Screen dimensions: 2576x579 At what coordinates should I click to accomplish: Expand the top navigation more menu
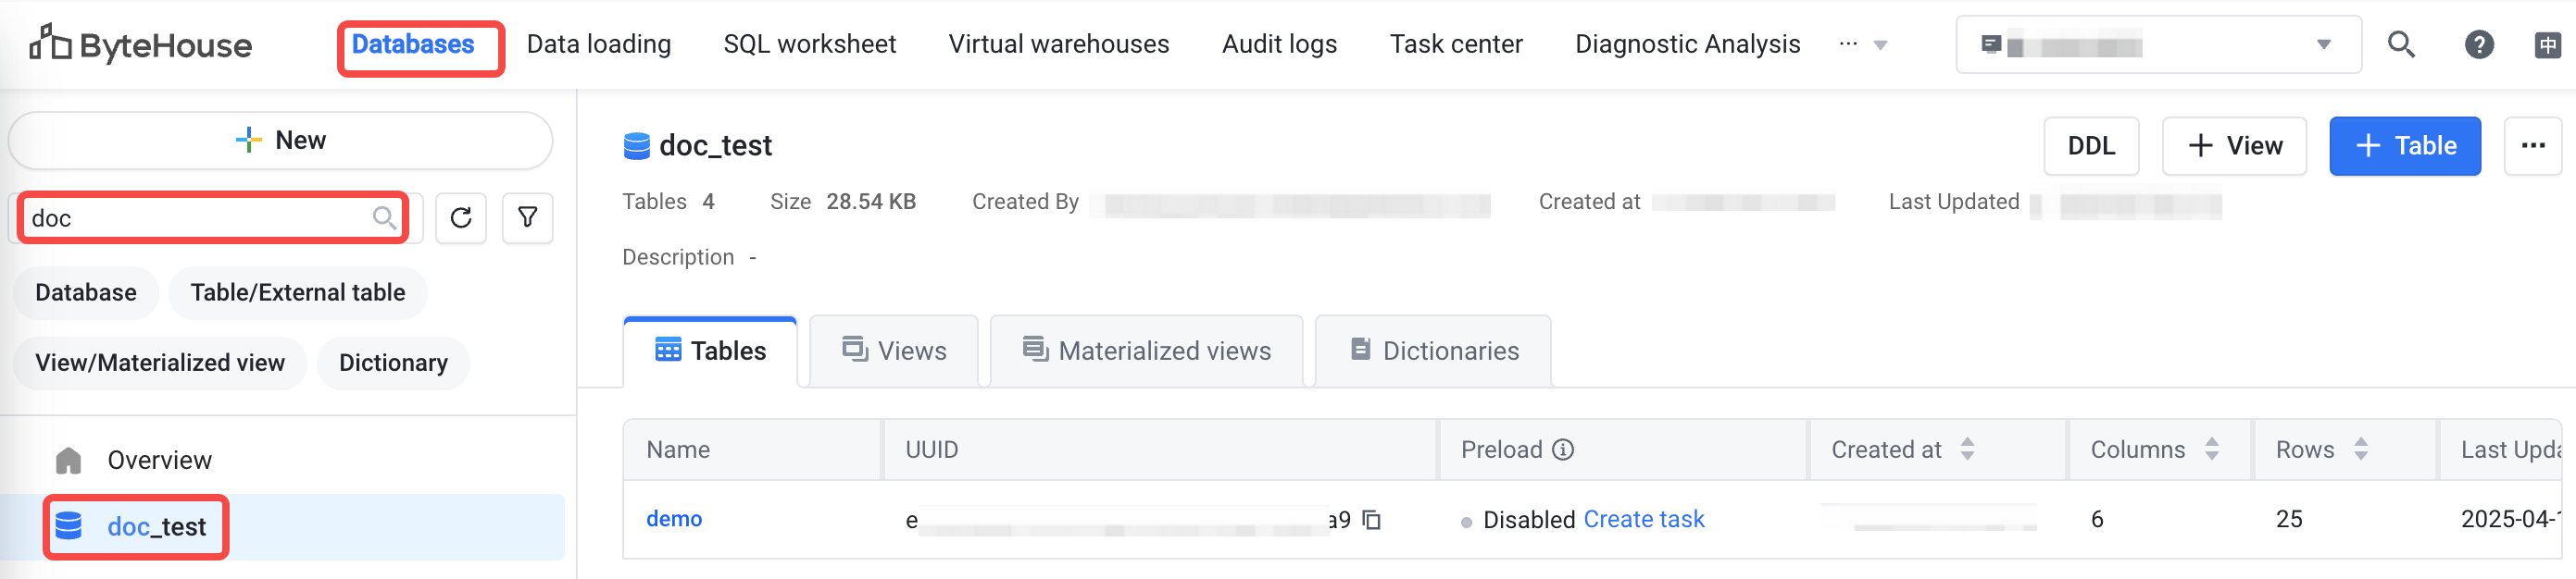pos(1862,45)
